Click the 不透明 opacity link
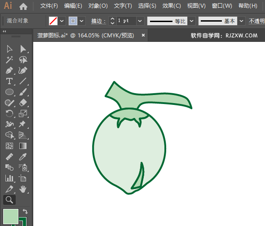Image resolution: width=265 pixels, height=226 pixels. 257,21
